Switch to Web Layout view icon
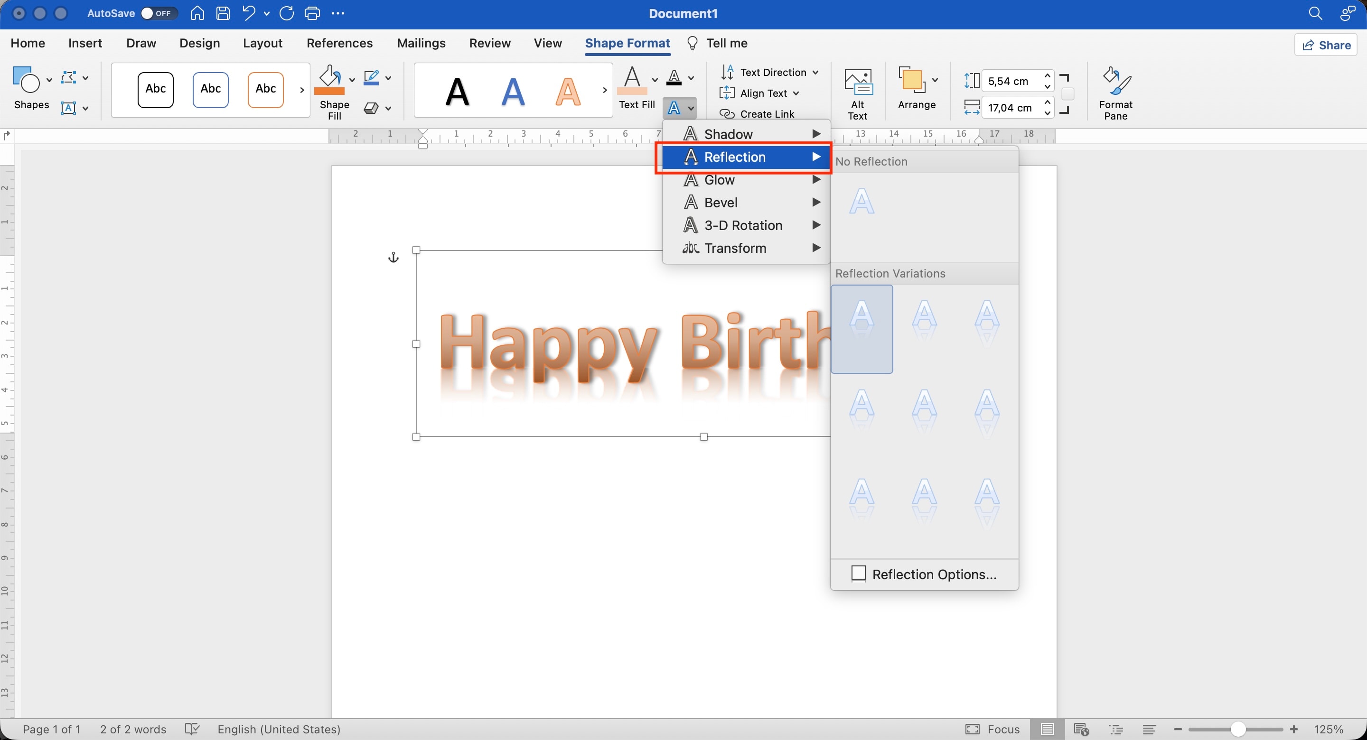 [1082, 730]
